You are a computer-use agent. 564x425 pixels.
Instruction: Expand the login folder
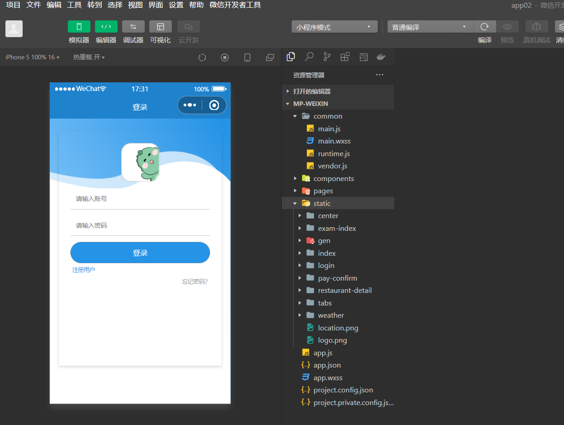(x=338, y=265)
